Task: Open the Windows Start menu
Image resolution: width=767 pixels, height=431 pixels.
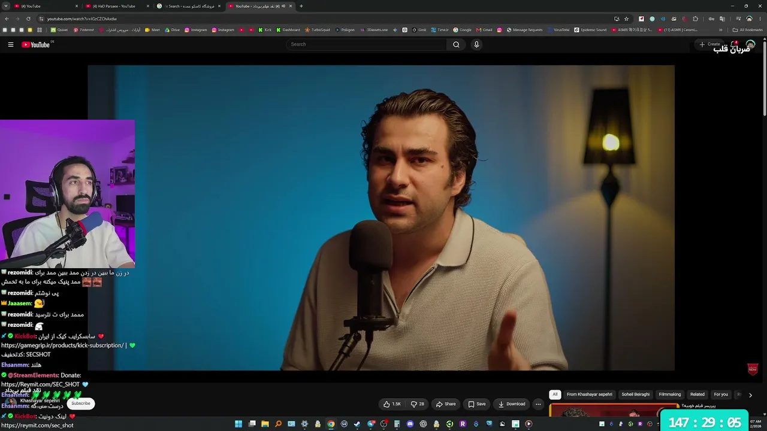Action: pos(238,424)
